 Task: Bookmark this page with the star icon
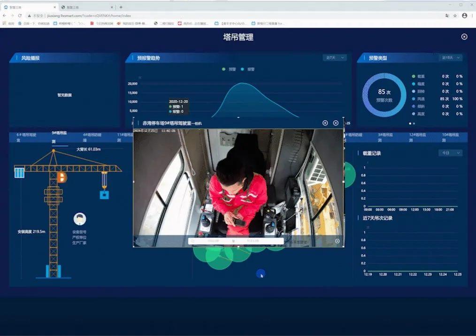pyautogui.click(x=454, y=15)
